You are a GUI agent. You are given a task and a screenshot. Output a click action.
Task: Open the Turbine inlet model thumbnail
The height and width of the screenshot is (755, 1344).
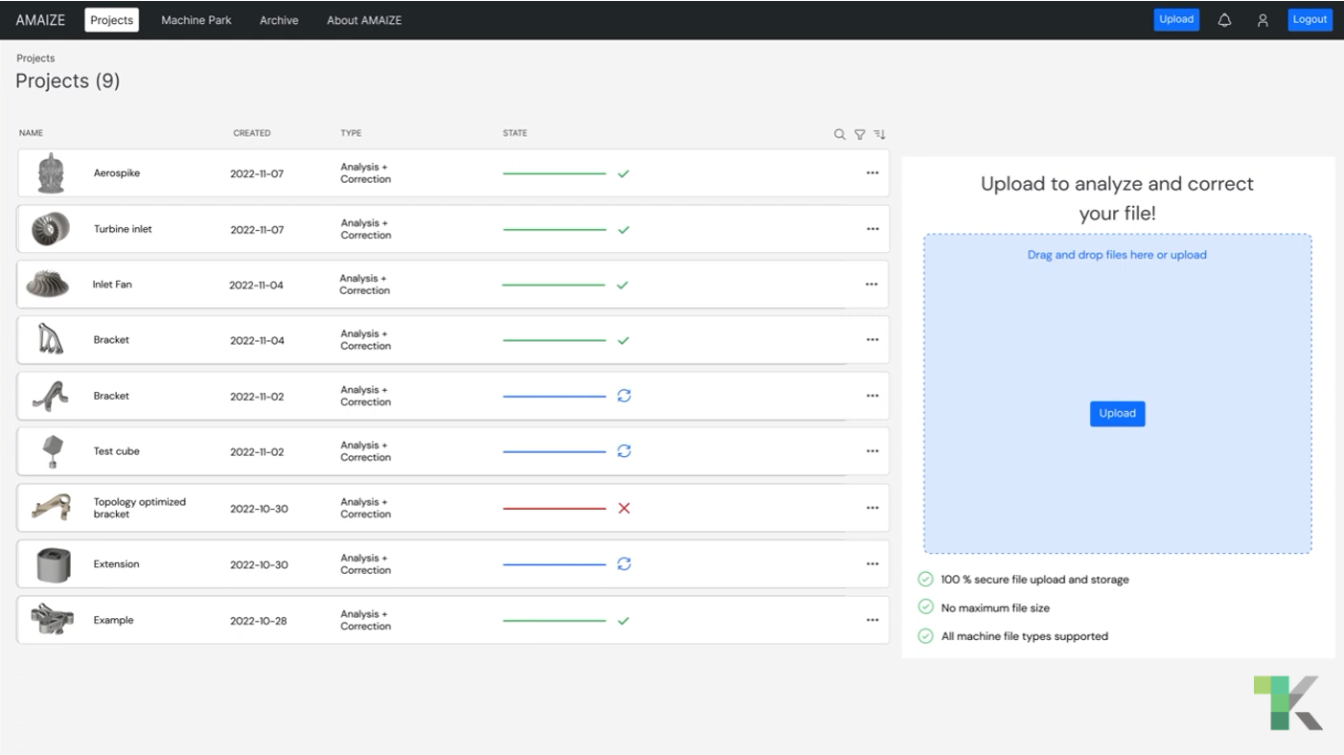51,230
